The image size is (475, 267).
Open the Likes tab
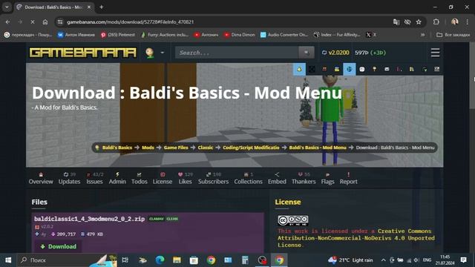(185, 178)
